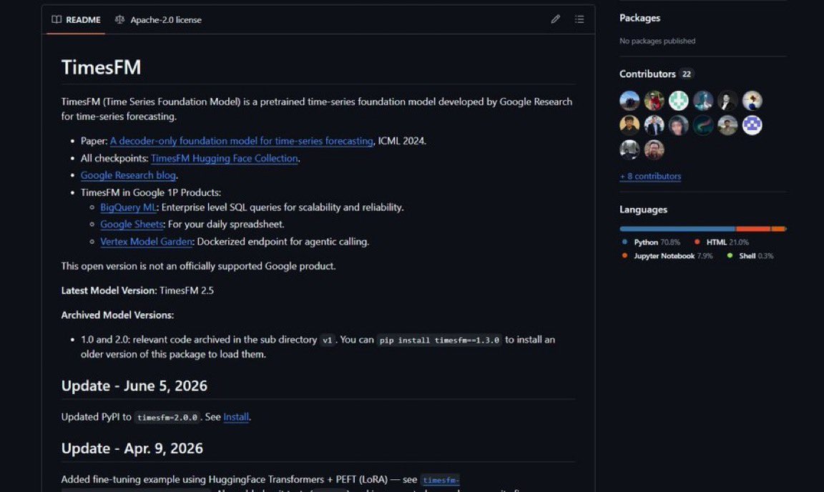Click the "Latest Model Version" line
824x492 pixels.
click(x=137, y=290)
